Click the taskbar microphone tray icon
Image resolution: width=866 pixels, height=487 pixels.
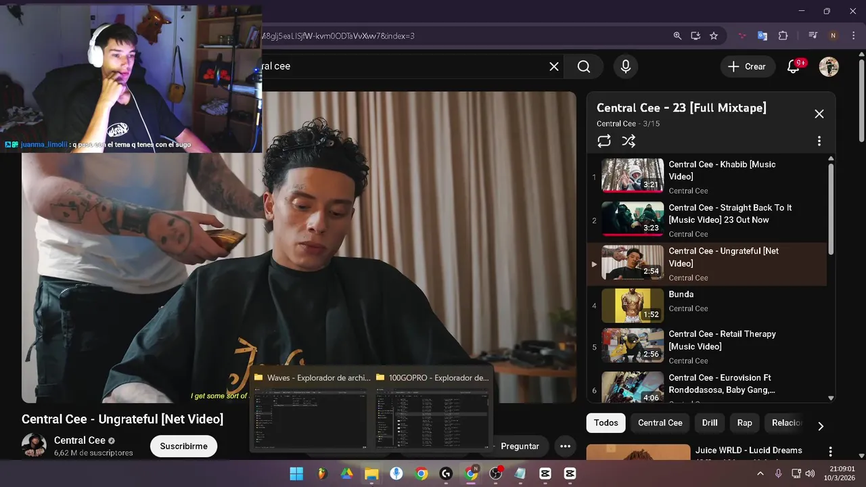click(x=779, y=473)
